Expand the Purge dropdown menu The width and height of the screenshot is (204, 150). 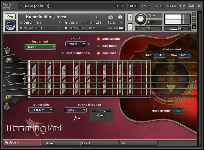[121, 23]
